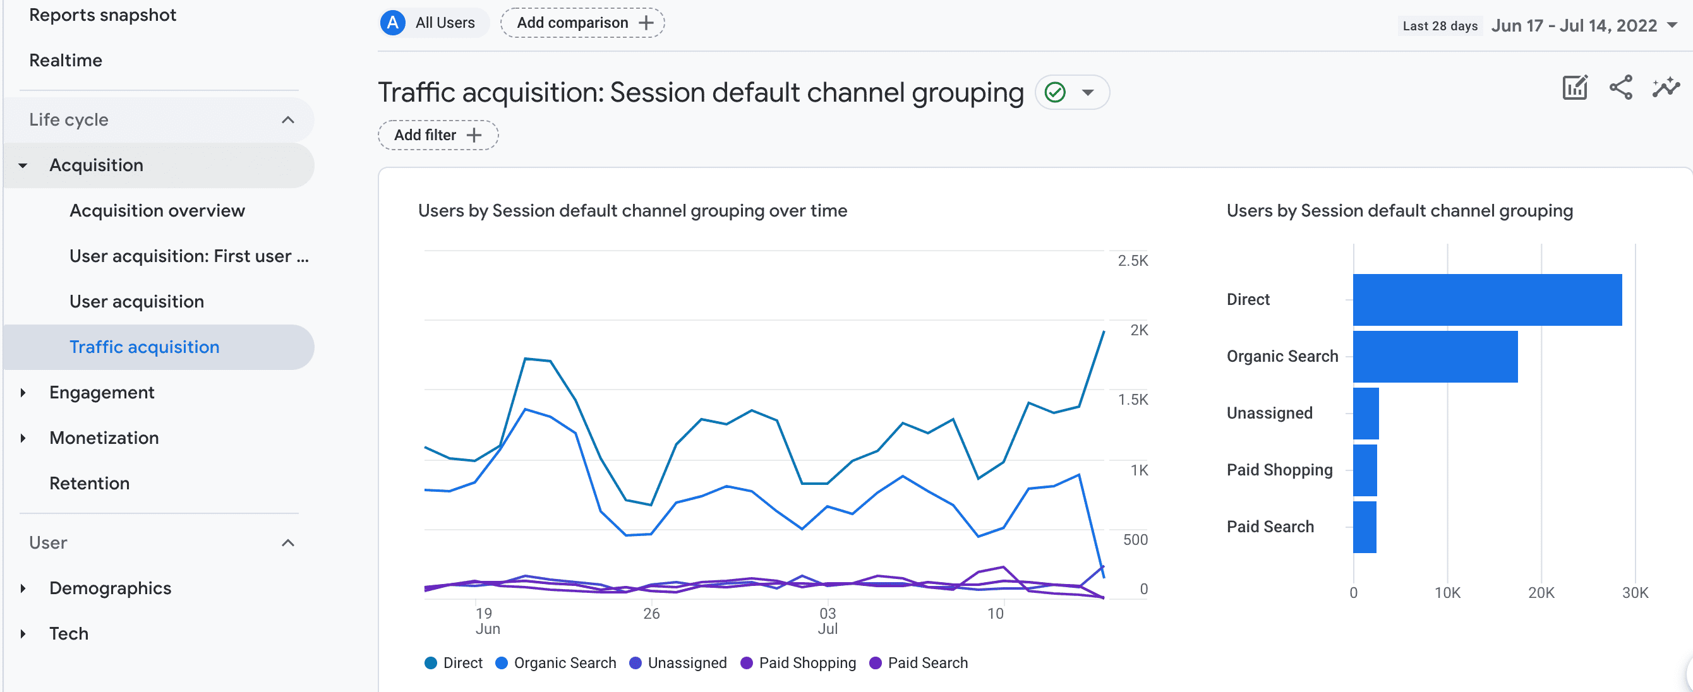Click the Reports snapshot link
Image resolution: width=1693 pixels, height=692 pixels.
coord(102,15)
